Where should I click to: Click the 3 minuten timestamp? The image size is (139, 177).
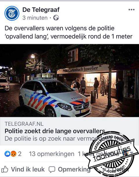[x=35, y=18]
